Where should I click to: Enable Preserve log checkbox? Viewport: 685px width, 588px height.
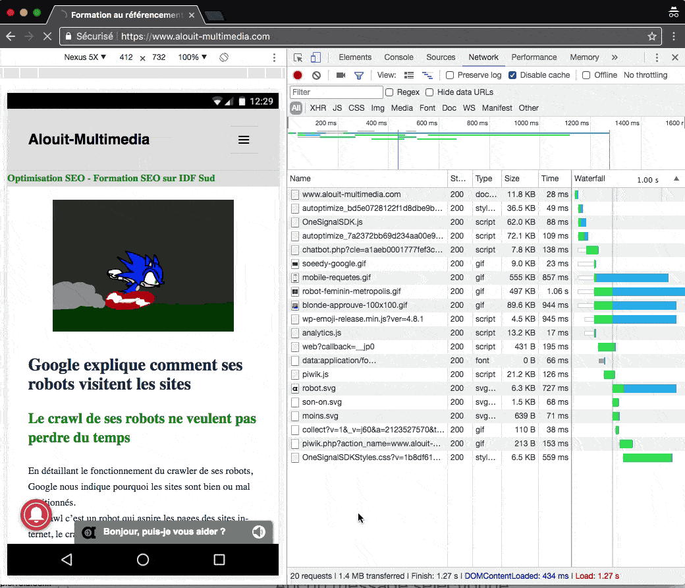click(450, 75)
